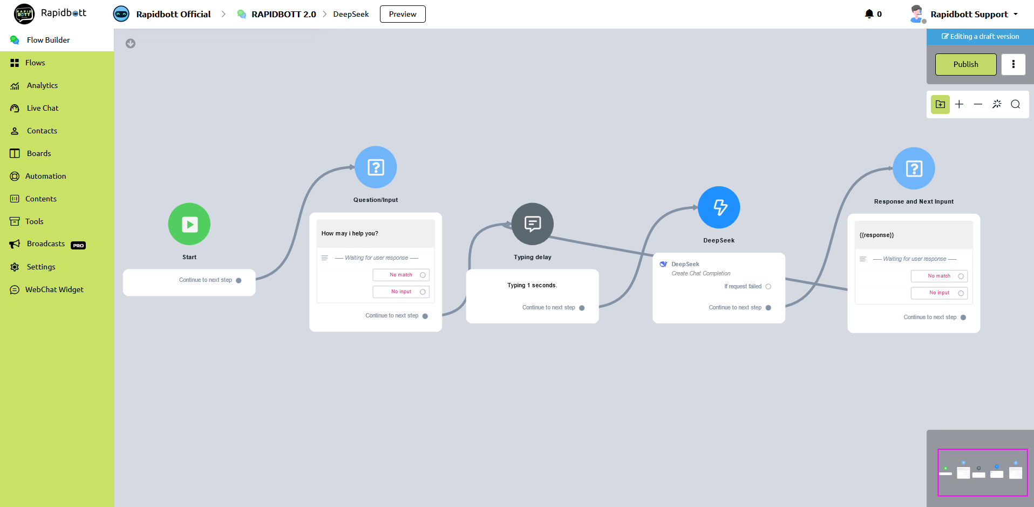Click No input connector in Response node
The image size is (1034, 507).
point(961,293)
